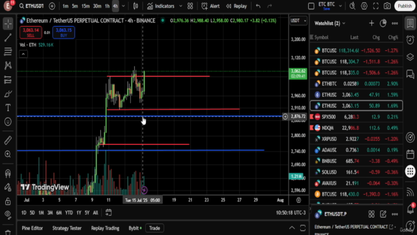Open the Strategy Tester tab
Viewport: 417px width, 235px height.
[x=66, y=228]
